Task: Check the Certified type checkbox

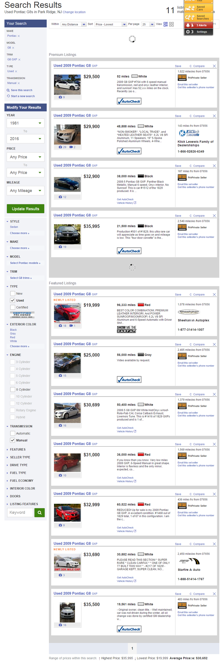Action: click(12, 307)
